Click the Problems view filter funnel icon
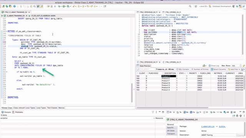246x138 pixels. pos(153,112)
